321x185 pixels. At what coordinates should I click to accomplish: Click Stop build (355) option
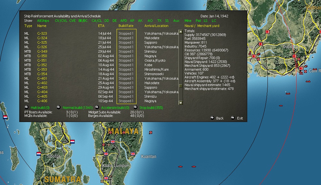(151, 108)
